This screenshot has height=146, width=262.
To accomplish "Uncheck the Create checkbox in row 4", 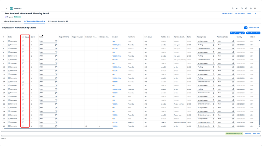I will 23,45.
